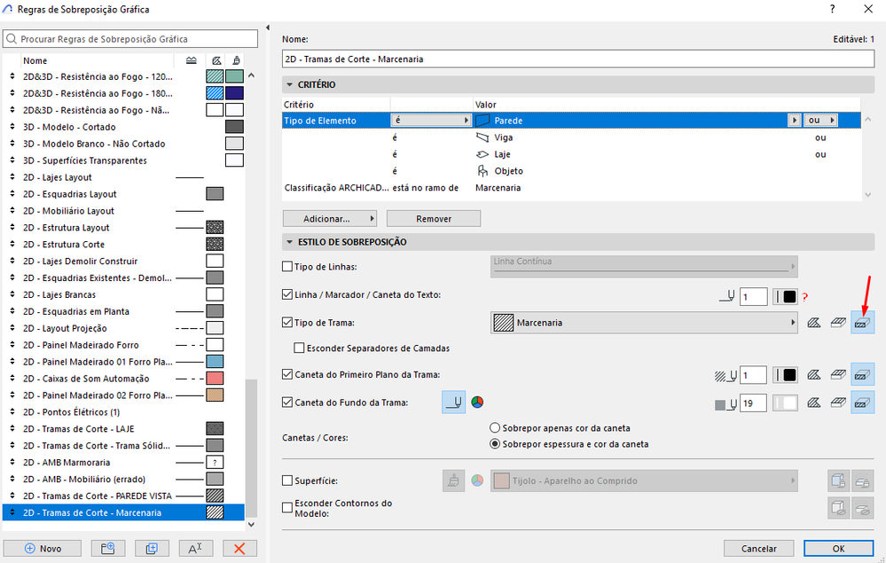Click the Cancelar button
Image resolution: width=886 pixels, height=563 pixels.
click(758, 548)
